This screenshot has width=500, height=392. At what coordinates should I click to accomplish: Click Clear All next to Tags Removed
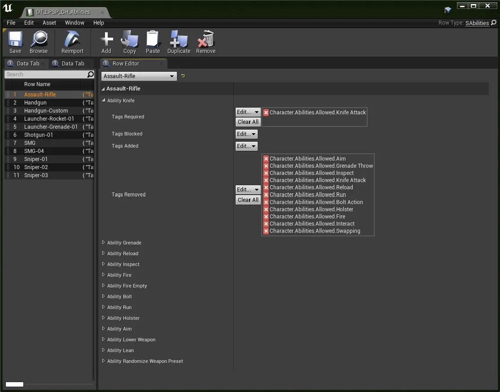click(248, 200)
